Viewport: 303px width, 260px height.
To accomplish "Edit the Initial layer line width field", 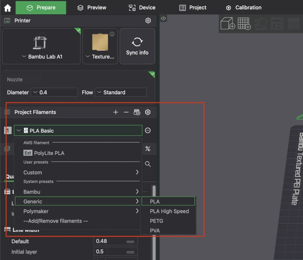I will coord(116,252).
